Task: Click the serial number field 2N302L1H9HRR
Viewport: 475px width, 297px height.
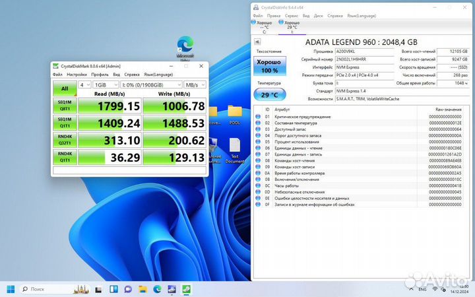Action: pos(365,59)
